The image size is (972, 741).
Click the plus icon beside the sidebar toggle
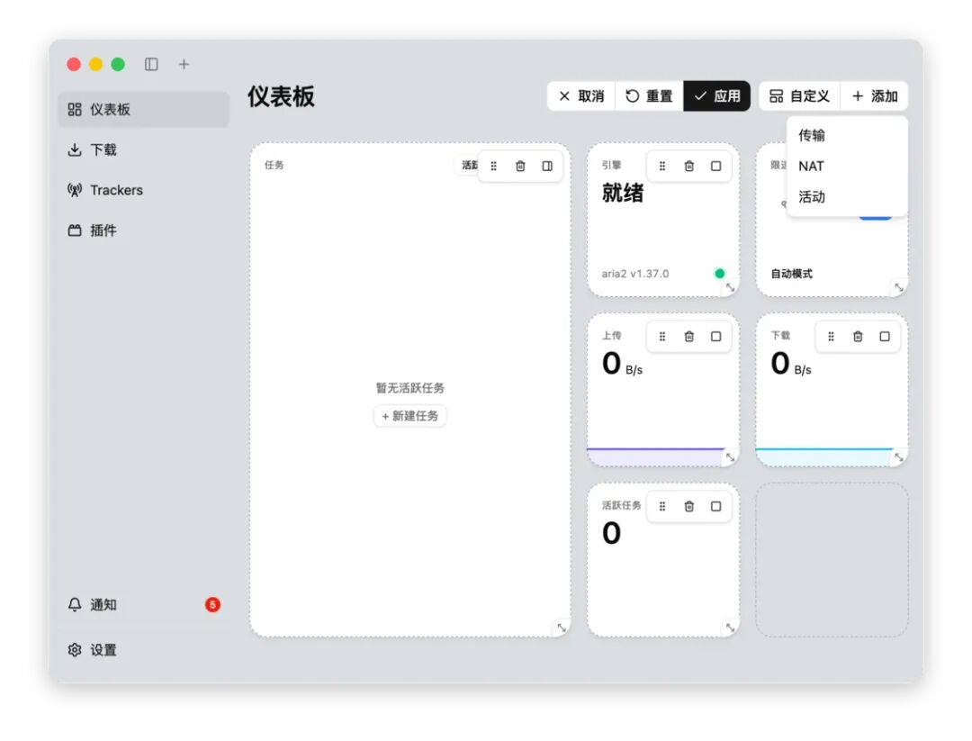184,65
